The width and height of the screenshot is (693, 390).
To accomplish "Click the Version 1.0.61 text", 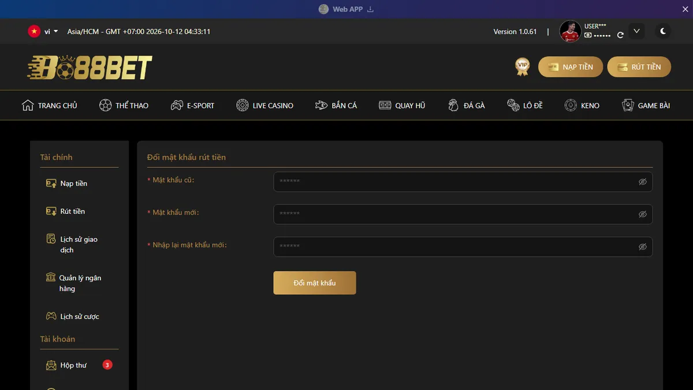I will [x=515, y=32].
